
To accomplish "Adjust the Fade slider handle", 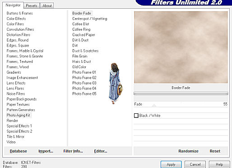I will tap(154, 106).
